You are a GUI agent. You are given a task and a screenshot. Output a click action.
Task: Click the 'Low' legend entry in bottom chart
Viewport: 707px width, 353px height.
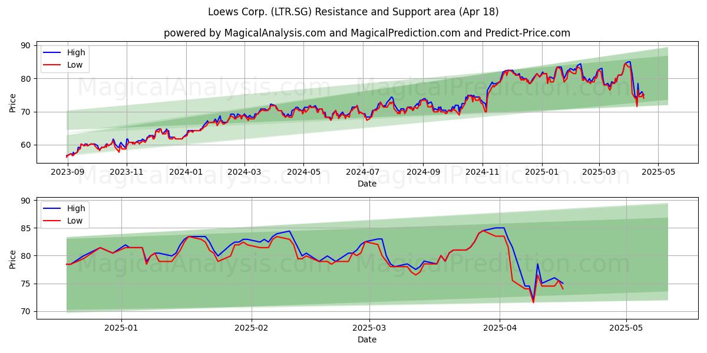(x=75, y=220)
